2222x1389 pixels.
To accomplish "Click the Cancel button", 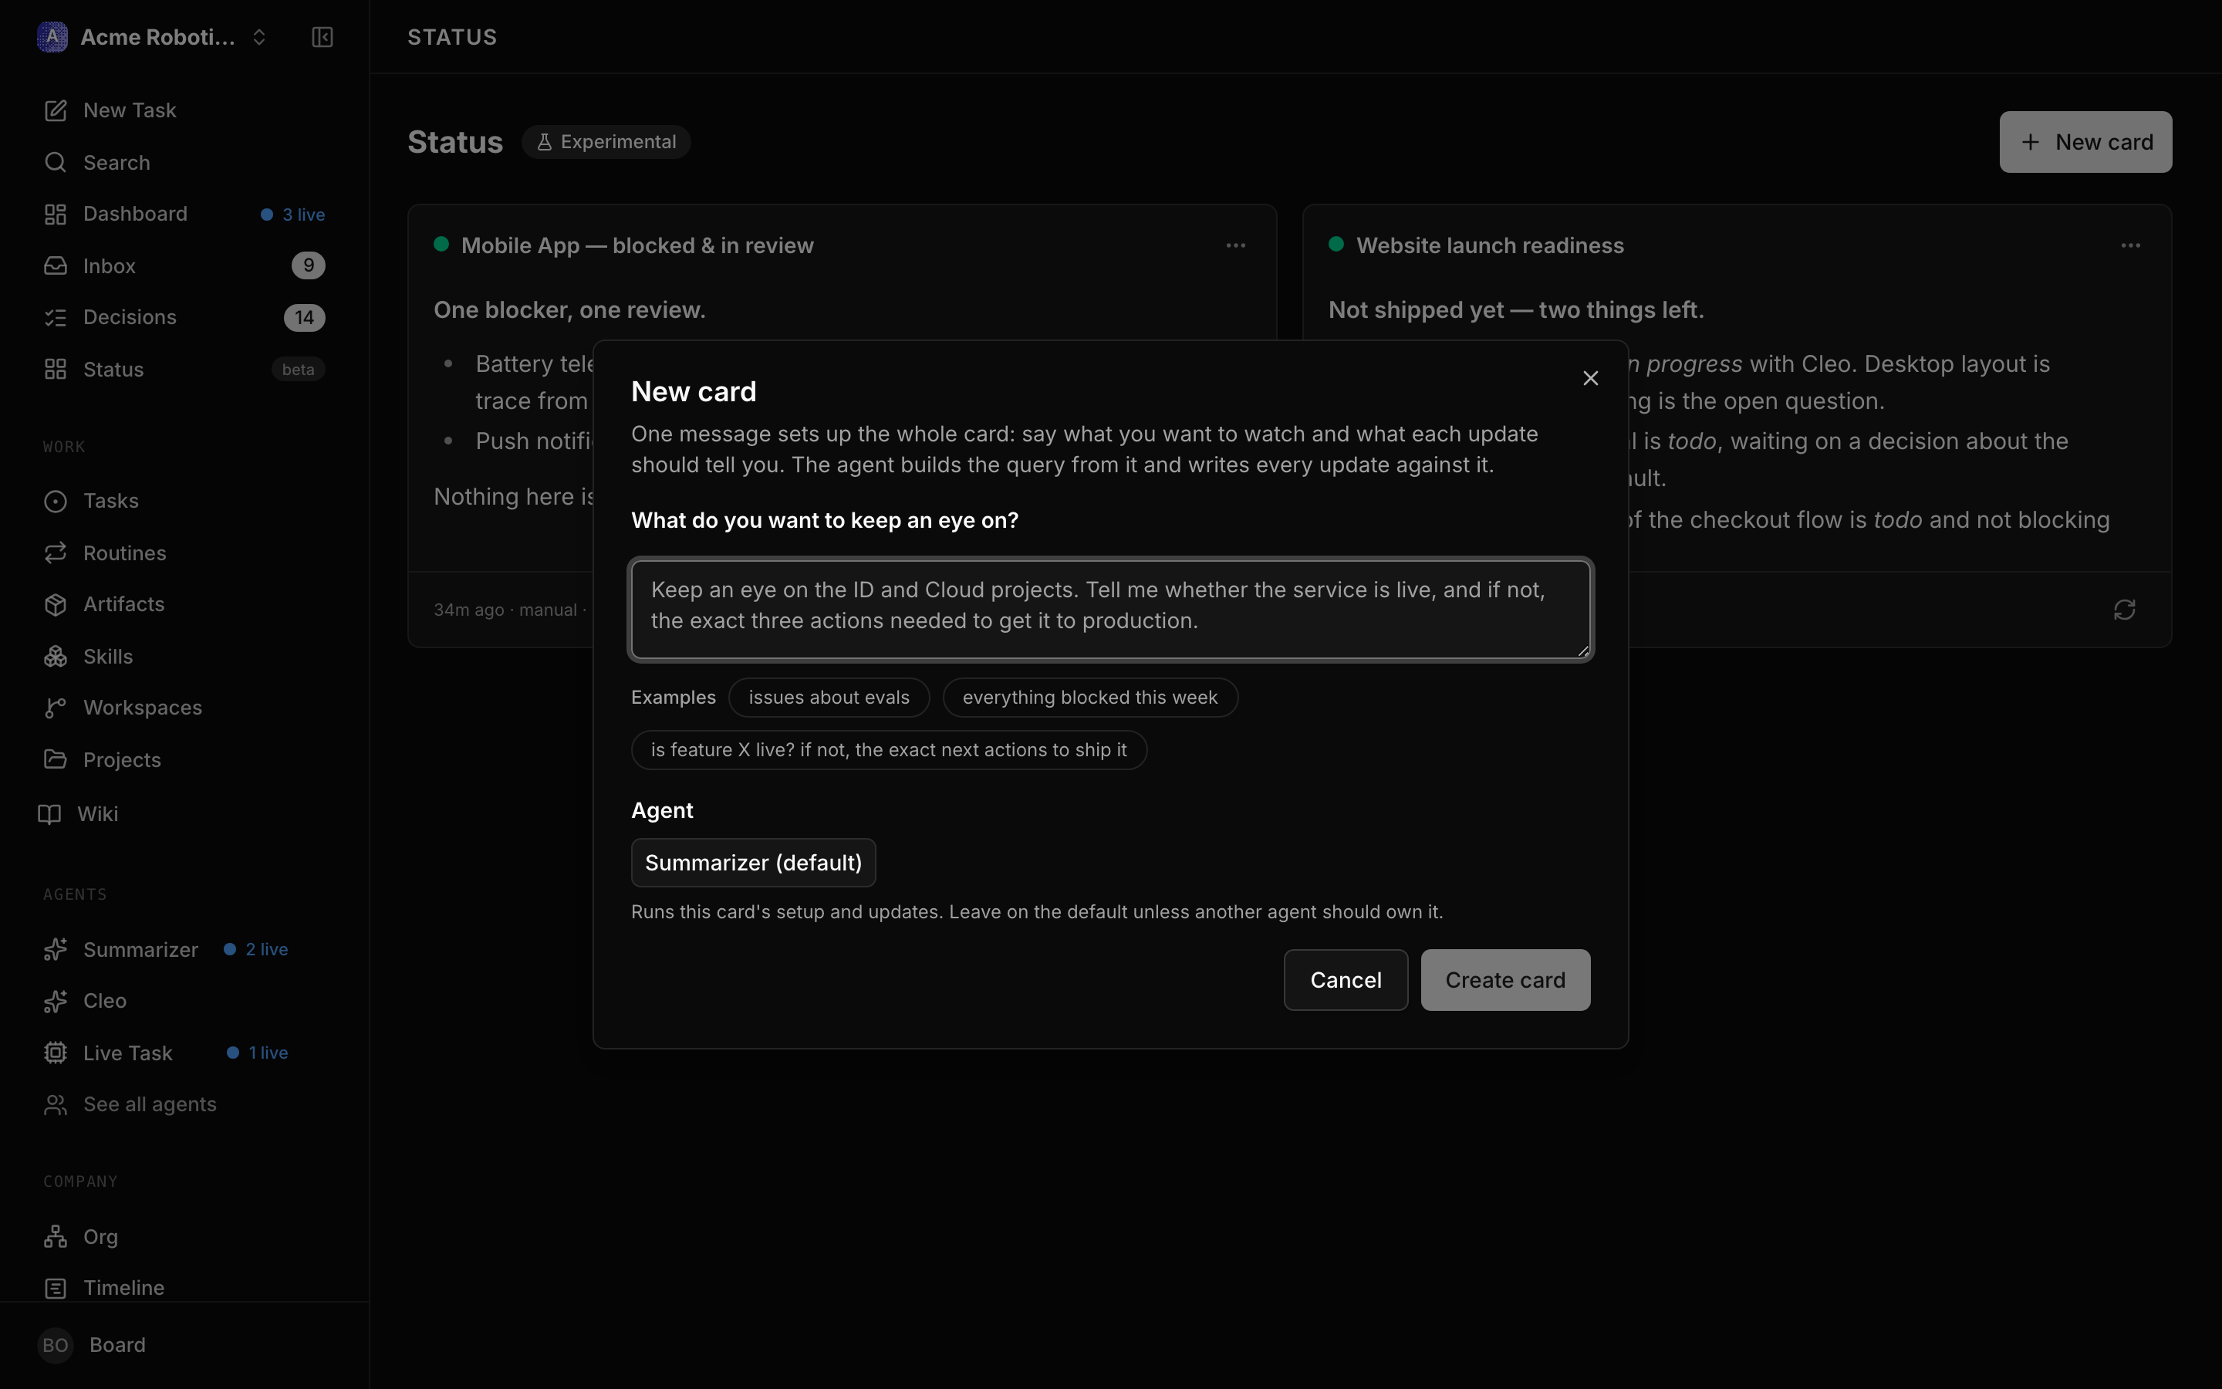I will (x=1345, y=980).
